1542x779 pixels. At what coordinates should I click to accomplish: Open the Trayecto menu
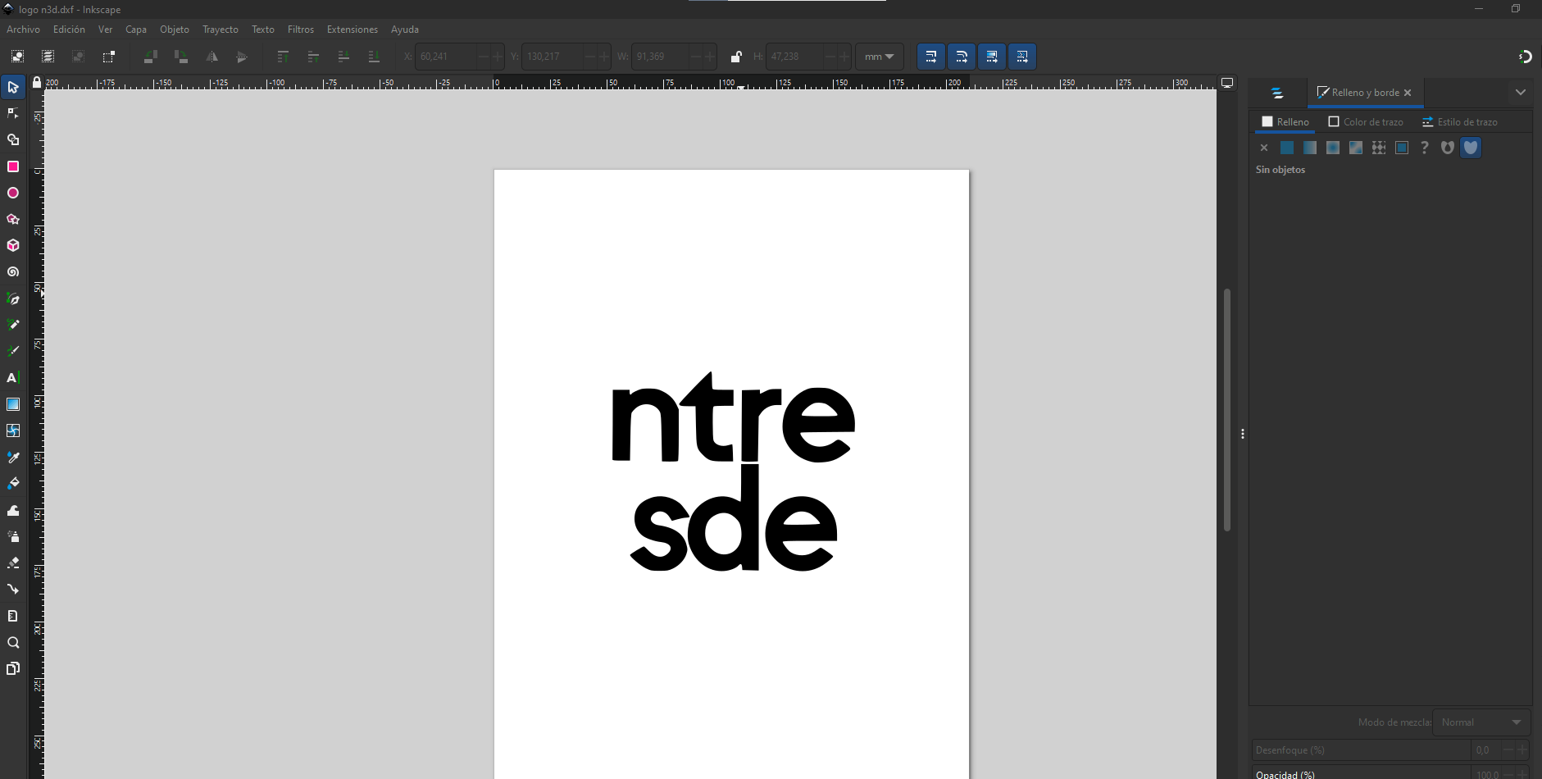coord(221,30)
